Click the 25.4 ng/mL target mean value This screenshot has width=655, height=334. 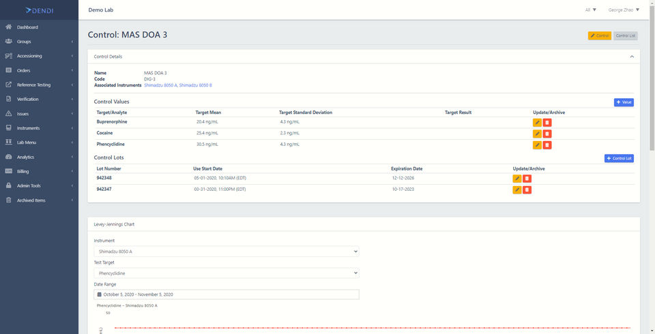click(207, 133)
